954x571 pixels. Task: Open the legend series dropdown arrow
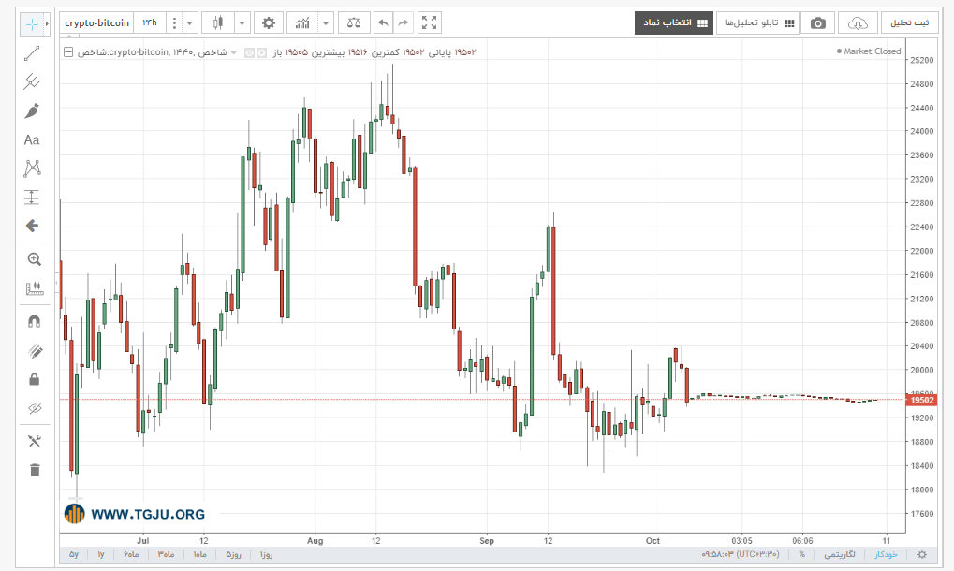pos(234,53)
